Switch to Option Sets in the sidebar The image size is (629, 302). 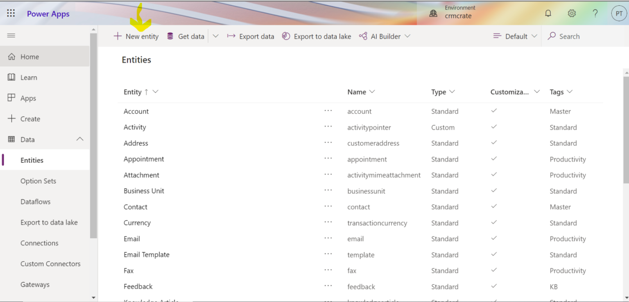(x=38, y=181)
